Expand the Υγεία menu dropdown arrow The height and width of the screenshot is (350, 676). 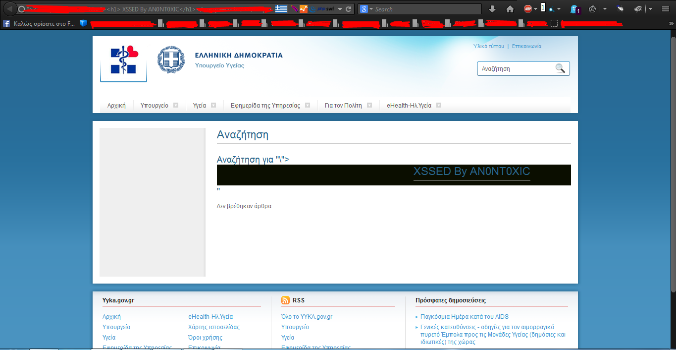coord(213,105)
